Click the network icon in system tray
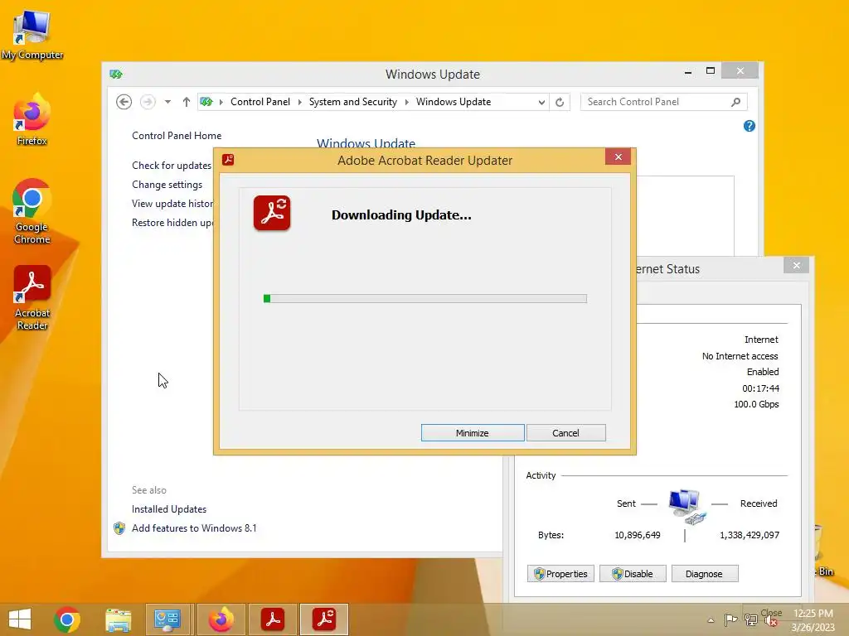The image size is (849, 636). point(751,619)
